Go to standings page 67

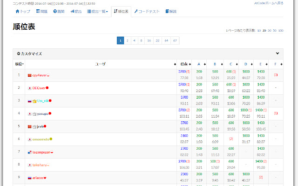click(x=175, y=40)
